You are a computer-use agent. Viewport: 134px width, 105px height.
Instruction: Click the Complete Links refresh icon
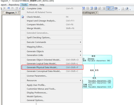pos(23,8)
